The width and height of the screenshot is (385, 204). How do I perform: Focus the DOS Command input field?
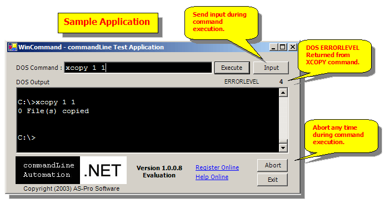(x=138, y=68)
